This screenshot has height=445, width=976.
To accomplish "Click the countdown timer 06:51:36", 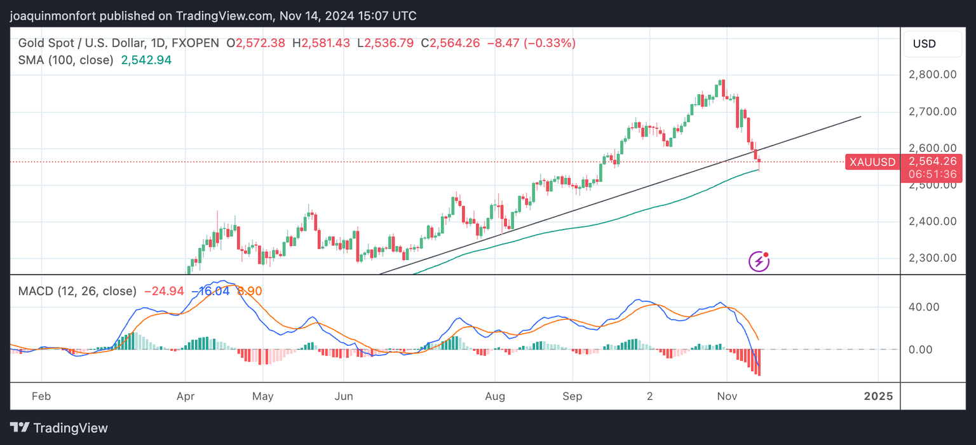I will pos(933,174).
